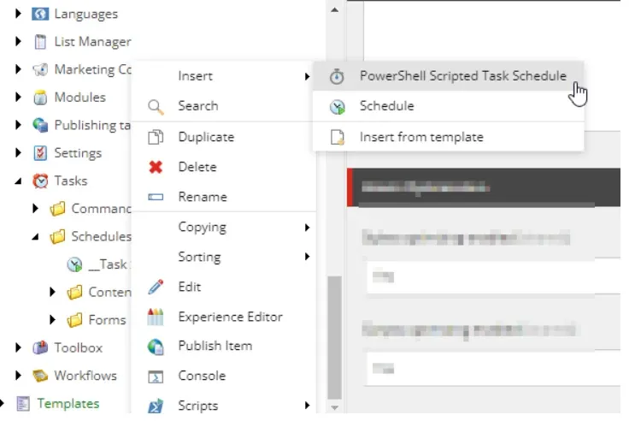Choose Rename from the context menu

point(224,197)
